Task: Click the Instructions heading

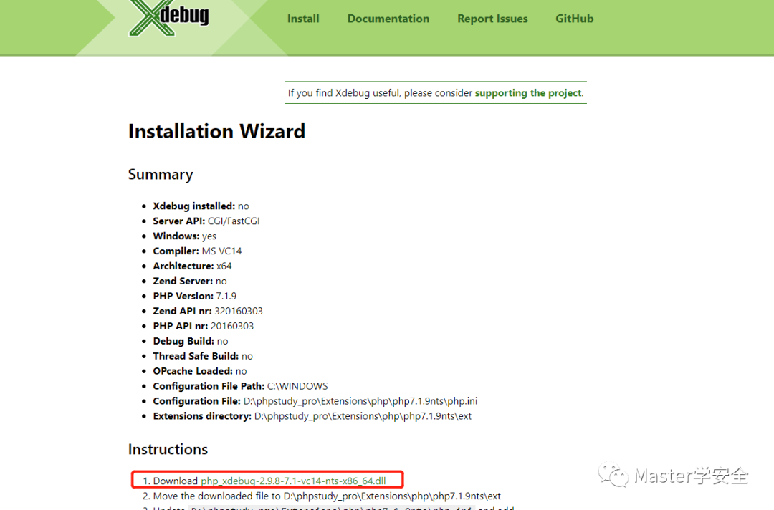Action: pyautogui.click(x=168, y=449)
